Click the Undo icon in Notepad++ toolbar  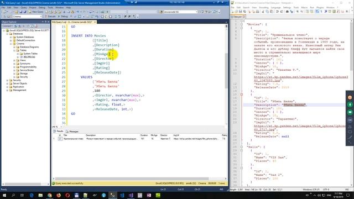point(277,12)
